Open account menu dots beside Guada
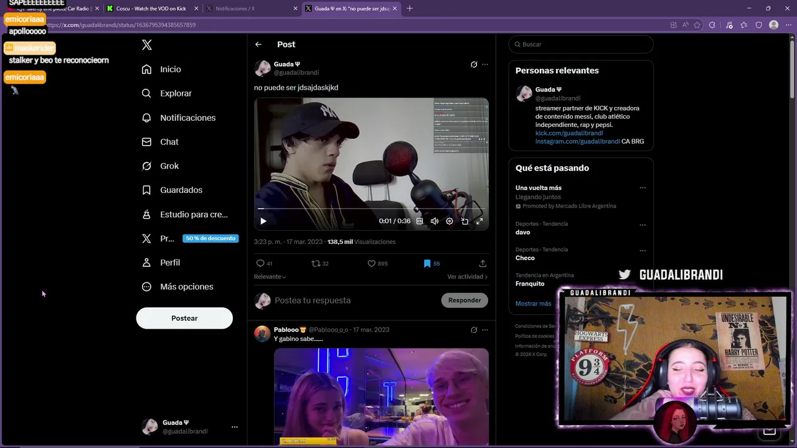 235,427
